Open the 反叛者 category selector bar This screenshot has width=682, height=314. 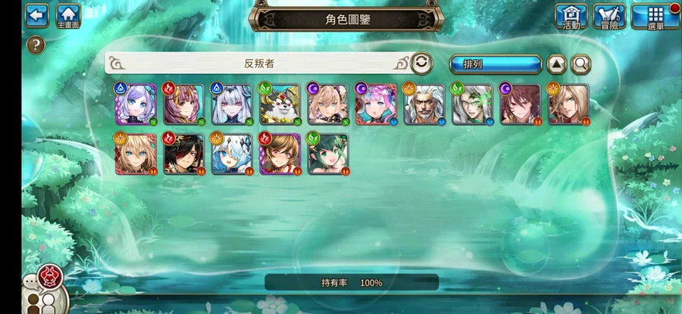259,64
